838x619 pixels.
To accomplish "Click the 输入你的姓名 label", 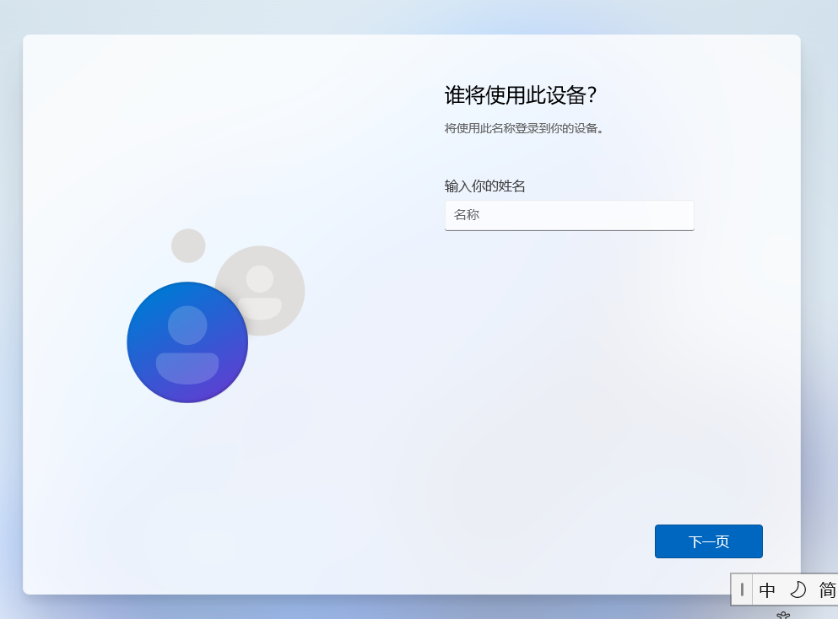I will tap(484, 186).
